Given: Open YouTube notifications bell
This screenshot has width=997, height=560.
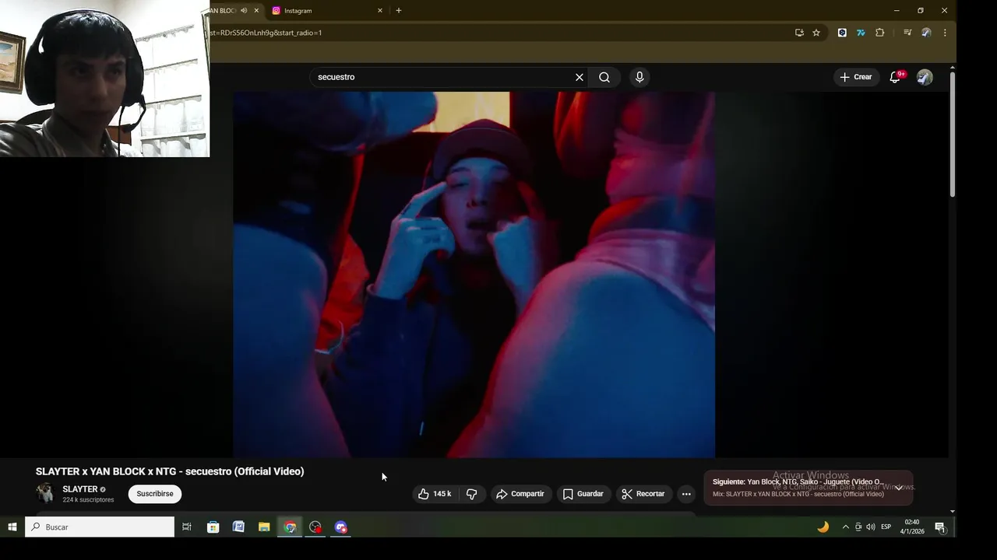Looking at the screenshot, I should pos(896,77).
